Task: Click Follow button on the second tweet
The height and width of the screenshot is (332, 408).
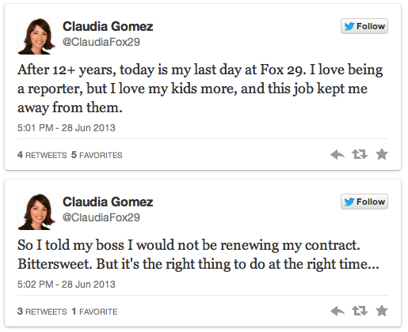Action: [364, 202]
